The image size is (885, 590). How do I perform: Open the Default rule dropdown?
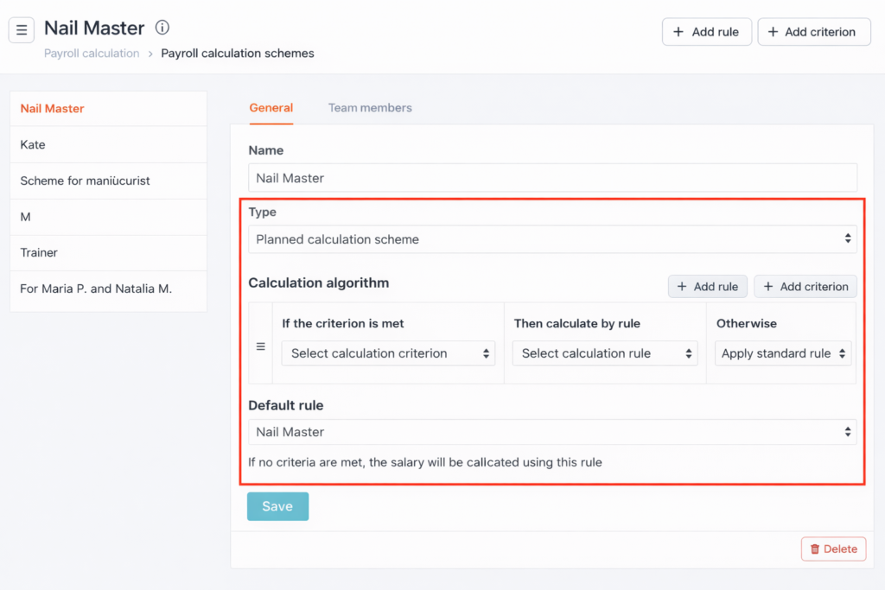click(x=552, y=432)
